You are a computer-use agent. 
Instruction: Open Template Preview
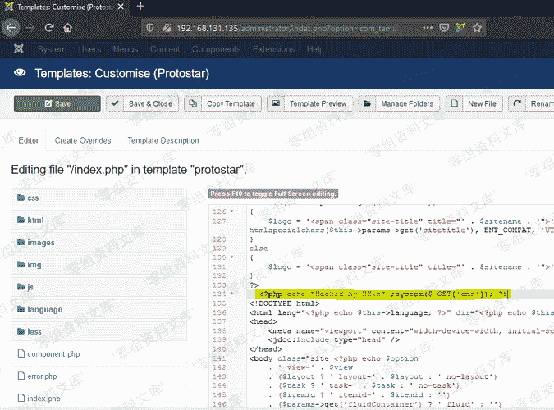click(309, 104)
